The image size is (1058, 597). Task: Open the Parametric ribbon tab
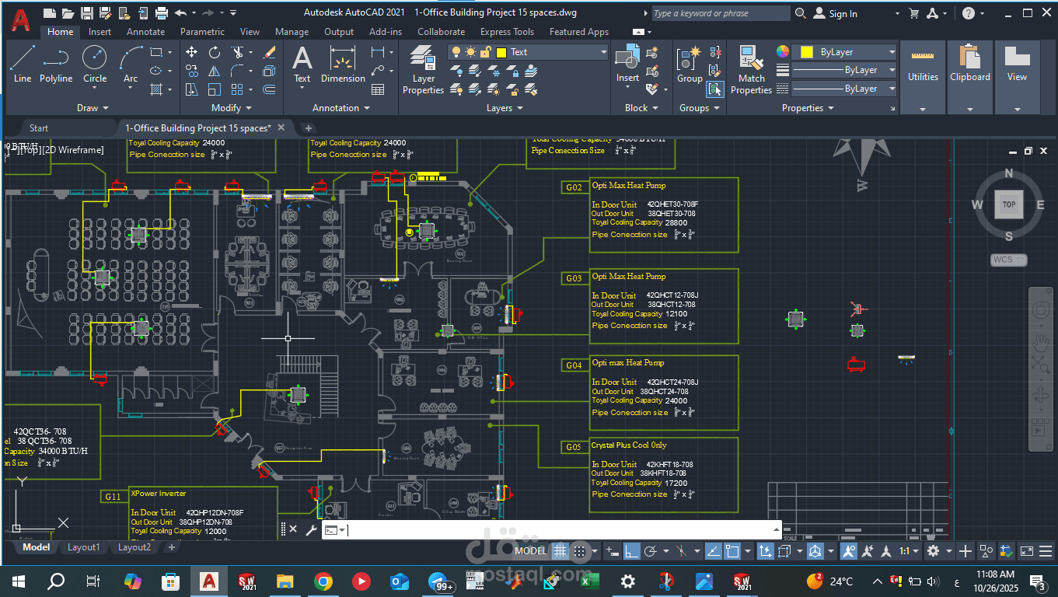(202, 32)
